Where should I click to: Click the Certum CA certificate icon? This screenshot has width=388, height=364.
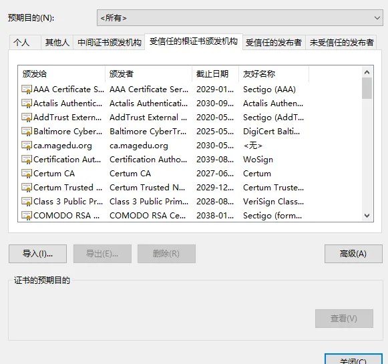27,174
